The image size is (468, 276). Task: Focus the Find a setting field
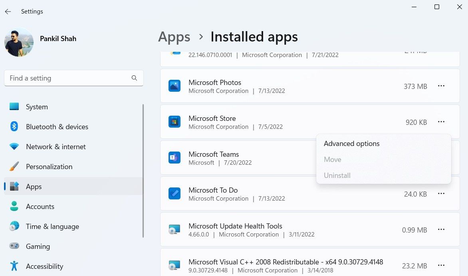coord(74,78)
